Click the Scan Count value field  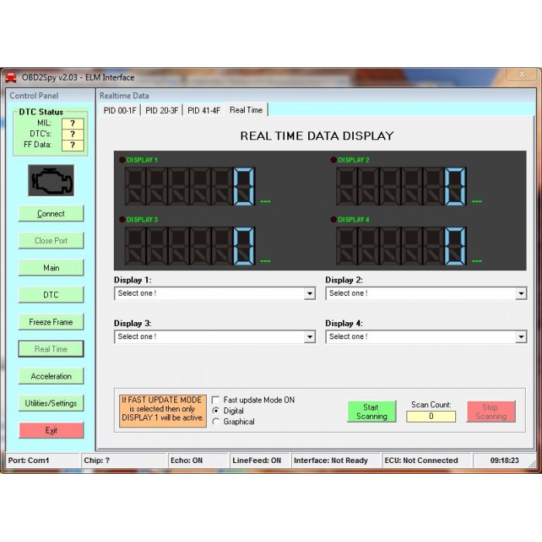[x=431, y=417]
